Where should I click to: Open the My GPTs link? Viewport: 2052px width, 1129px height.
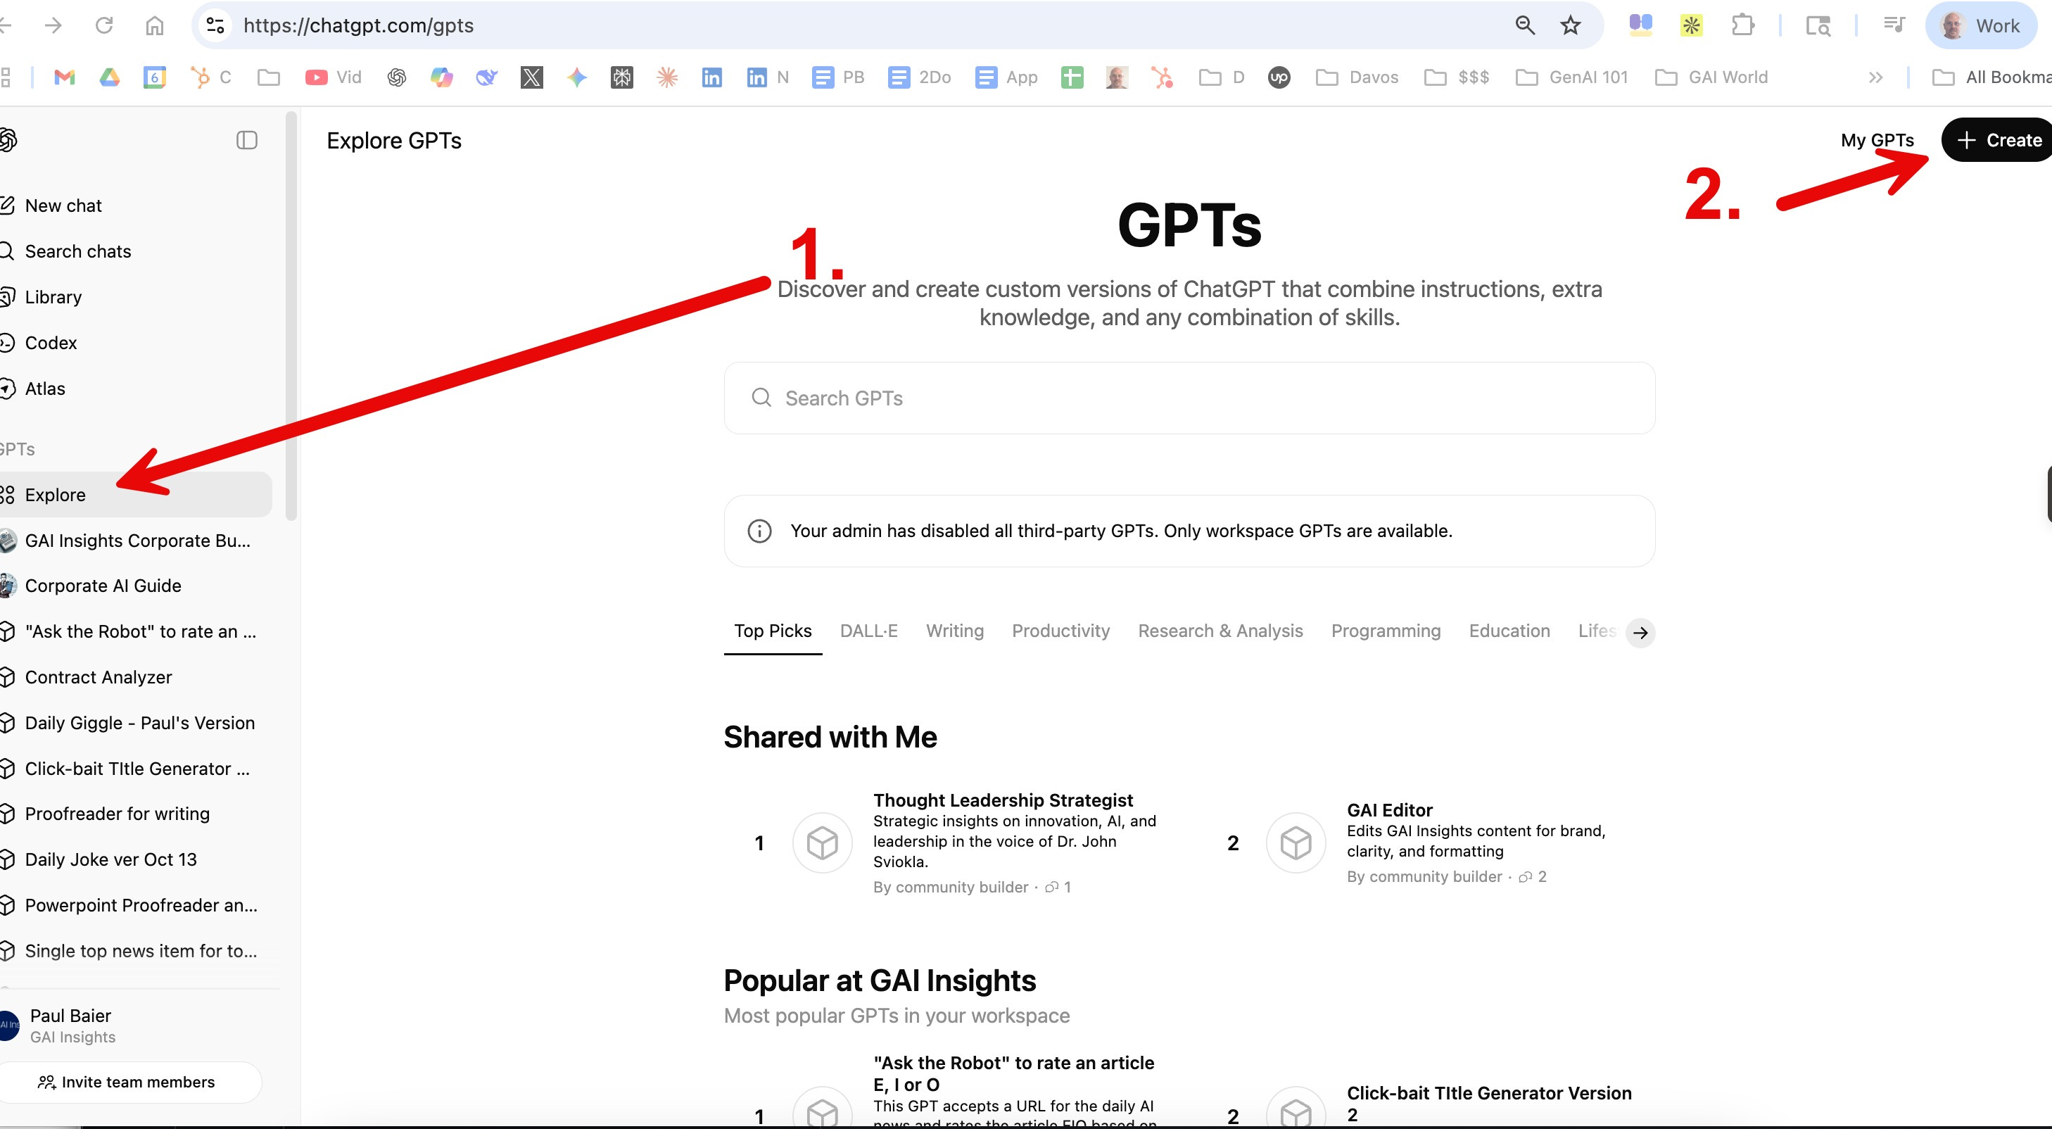click(x=1877, y=140)
